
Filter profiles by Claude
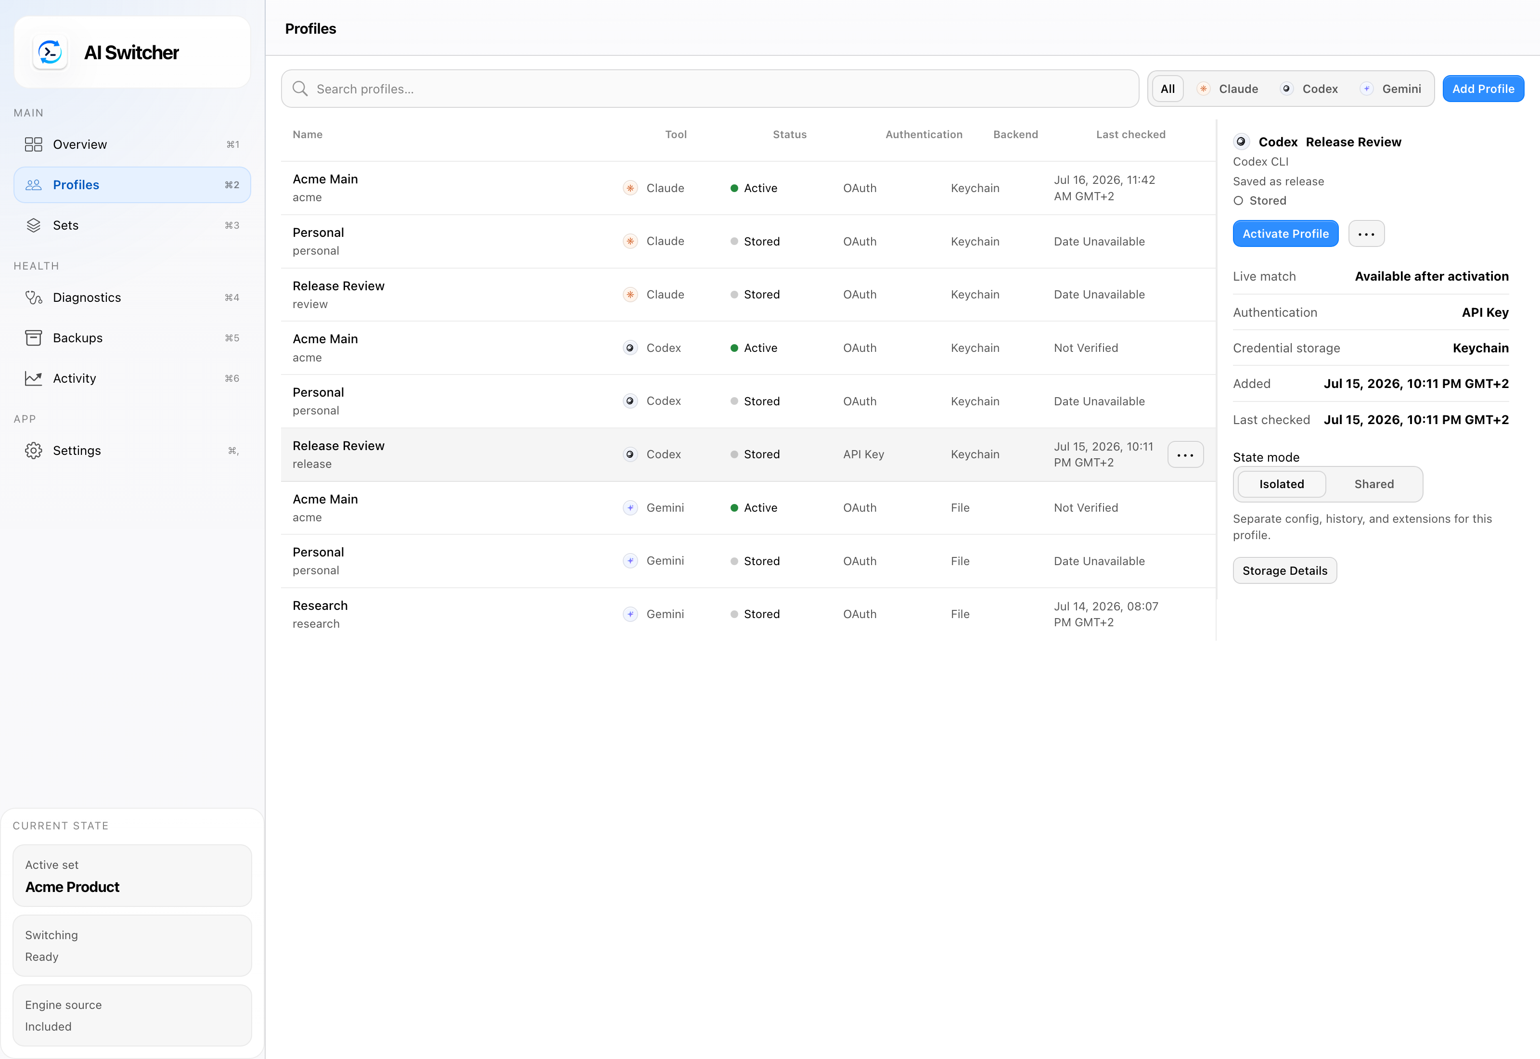tap(1228, 88)
